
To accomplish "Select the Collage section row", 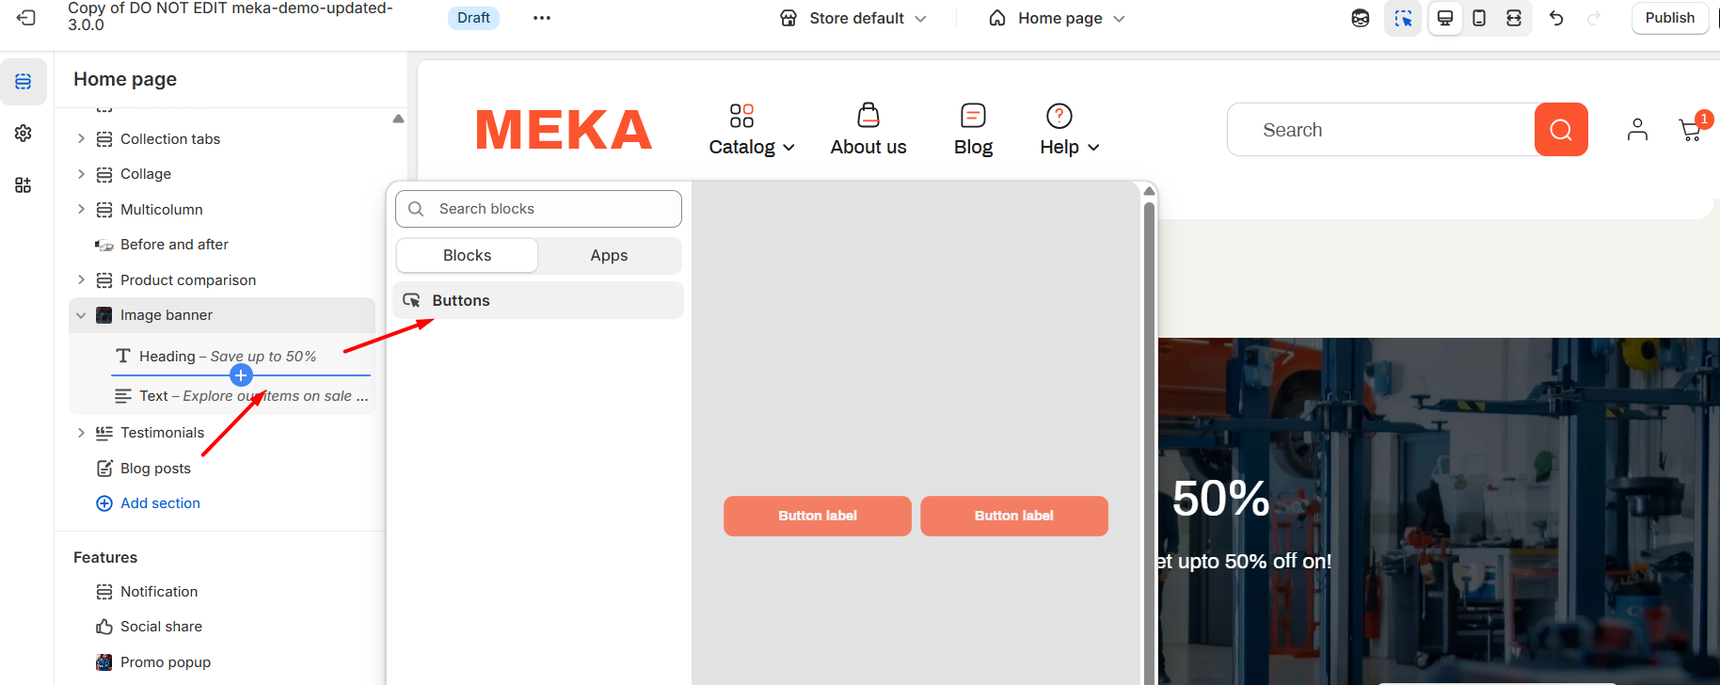I will [222, 174].
